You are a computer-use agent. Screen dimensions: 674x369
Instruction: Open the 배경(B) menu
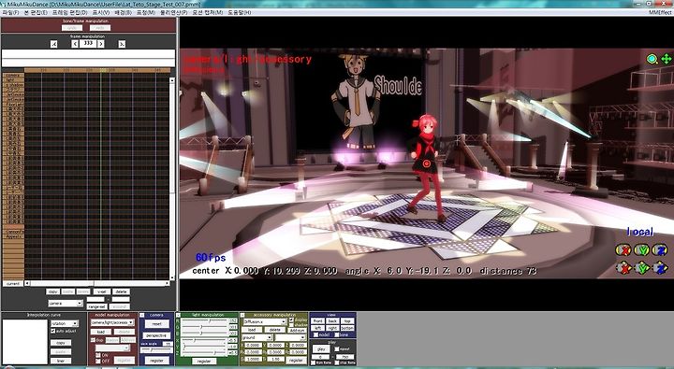pos(124,12)
